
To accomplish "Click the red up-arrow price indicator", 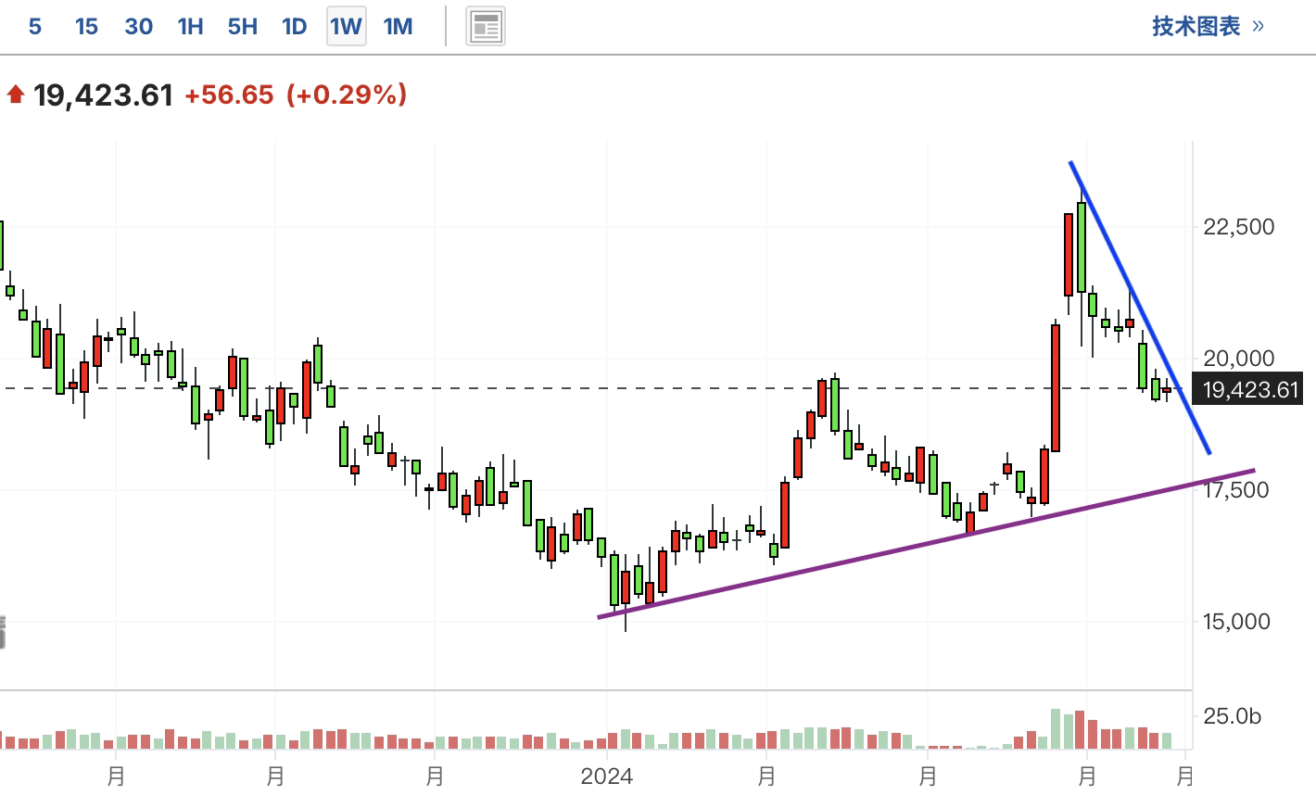I will click(x=15, y=94).
